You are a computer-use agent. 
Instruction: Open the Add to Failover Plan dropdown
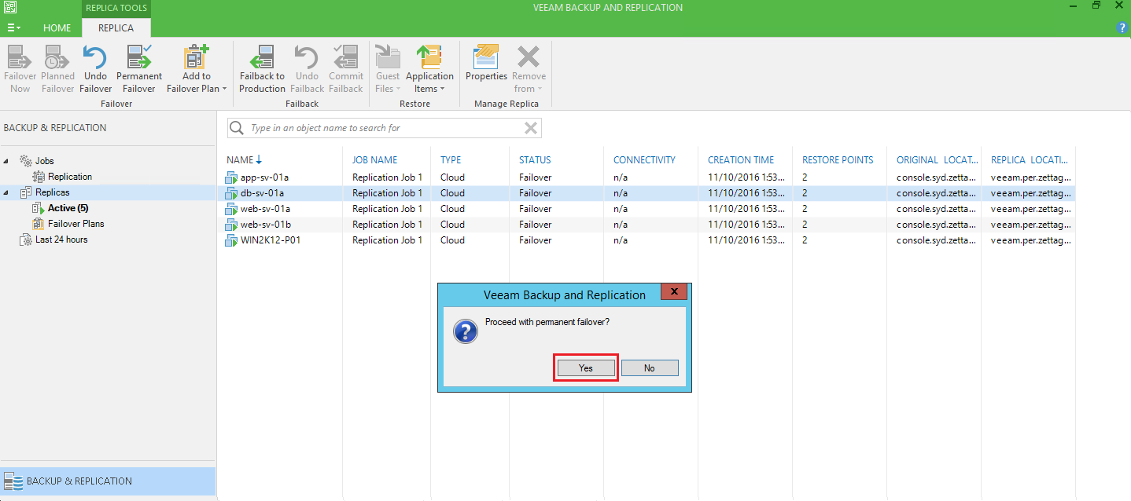coord(197,69)
